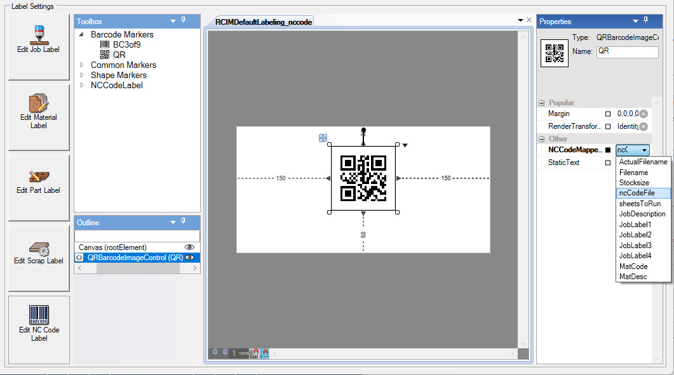
Task: Expand the Common Markers group
Action: pos(82,65)
